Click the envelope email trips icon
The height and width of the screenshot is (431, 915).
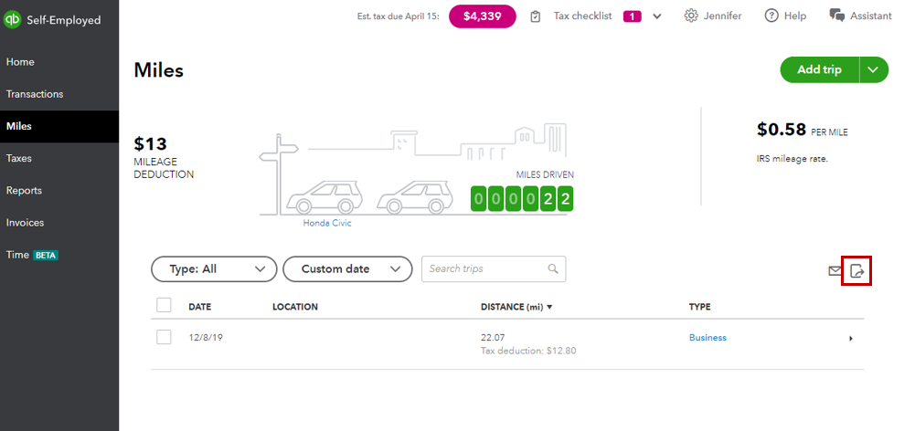(835, 271)
